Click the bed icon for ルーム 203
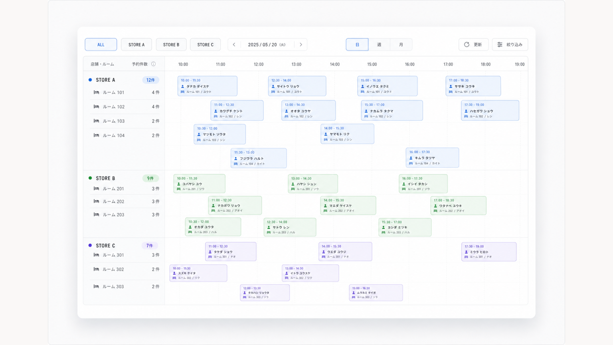Image resolution: width=613 pixels, height=345 pixels. (x=96, y=214)
